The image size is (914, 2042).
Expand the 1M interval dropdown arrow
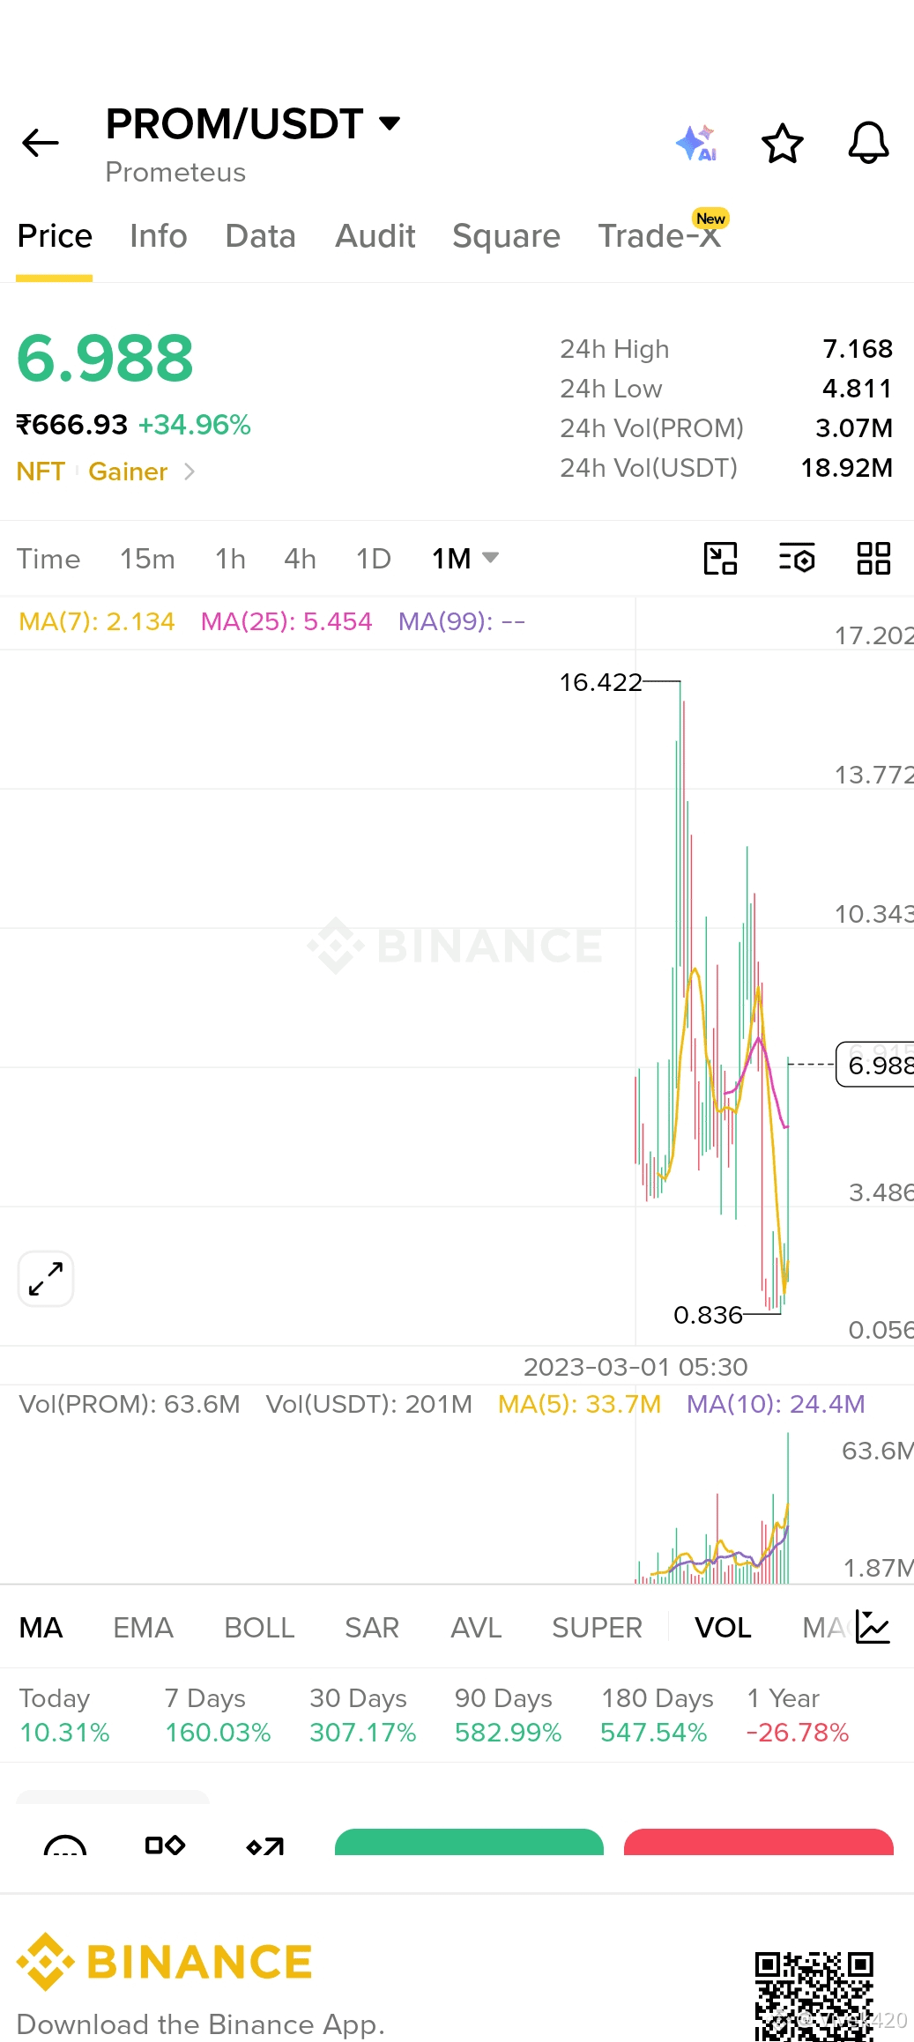tap(491, 557)
